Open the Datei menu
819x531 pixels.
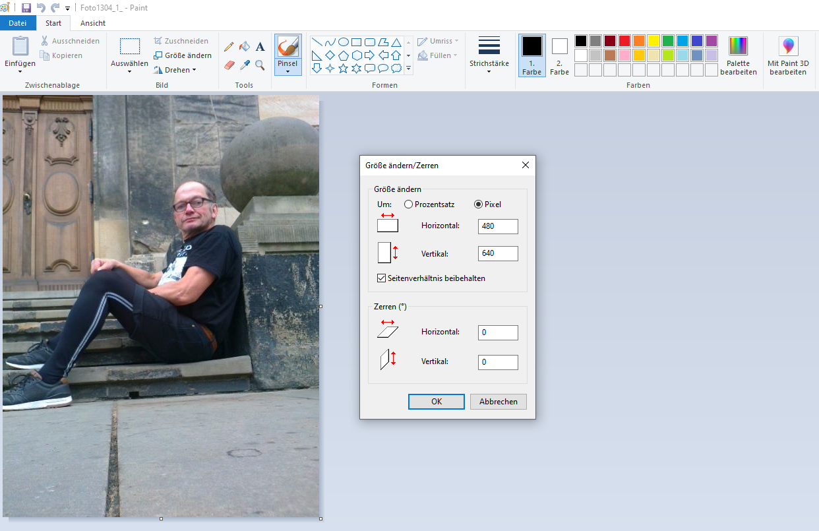coord(18,23)
